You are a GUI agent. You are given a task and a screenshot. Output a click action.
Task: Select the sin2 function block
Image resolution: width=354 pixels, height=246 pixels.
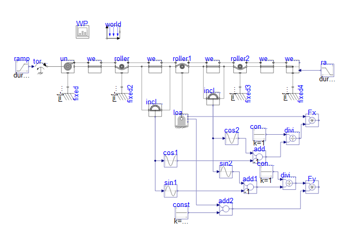pyautogui.click(x=226, y=172)
